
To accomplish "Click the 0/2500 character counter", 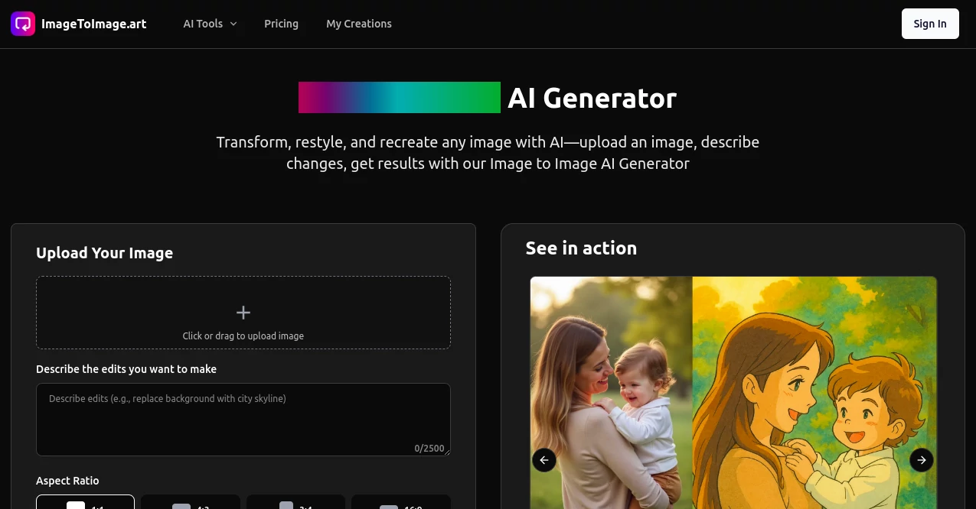I will 429,448.
